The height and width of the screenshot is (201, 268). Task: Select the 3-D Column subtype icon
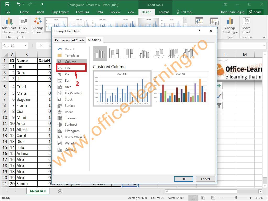(x=188, y=53)
